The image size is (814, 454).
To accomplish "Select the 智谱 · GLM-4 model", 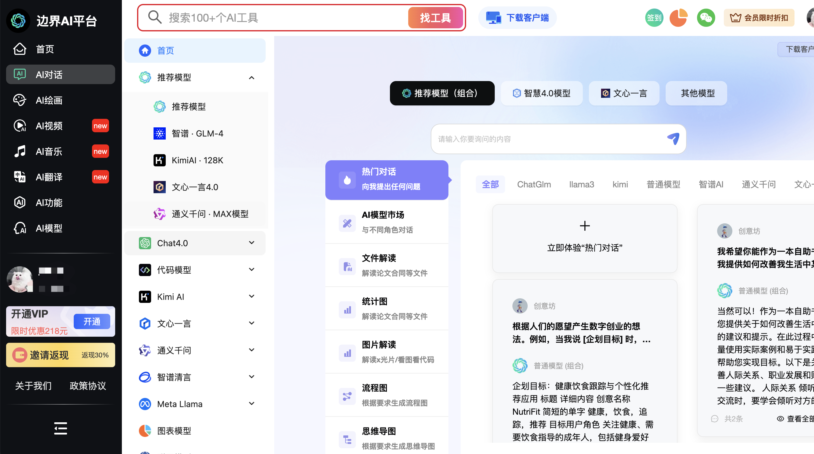I will pos(195,133).
